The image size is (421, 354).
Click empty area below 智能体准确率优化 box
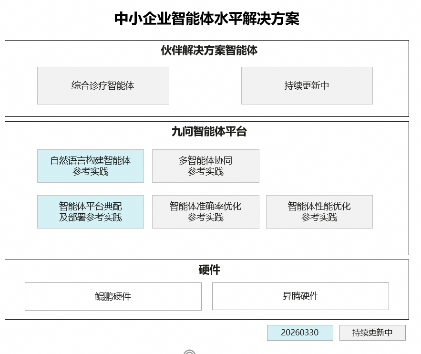(205, 241)
